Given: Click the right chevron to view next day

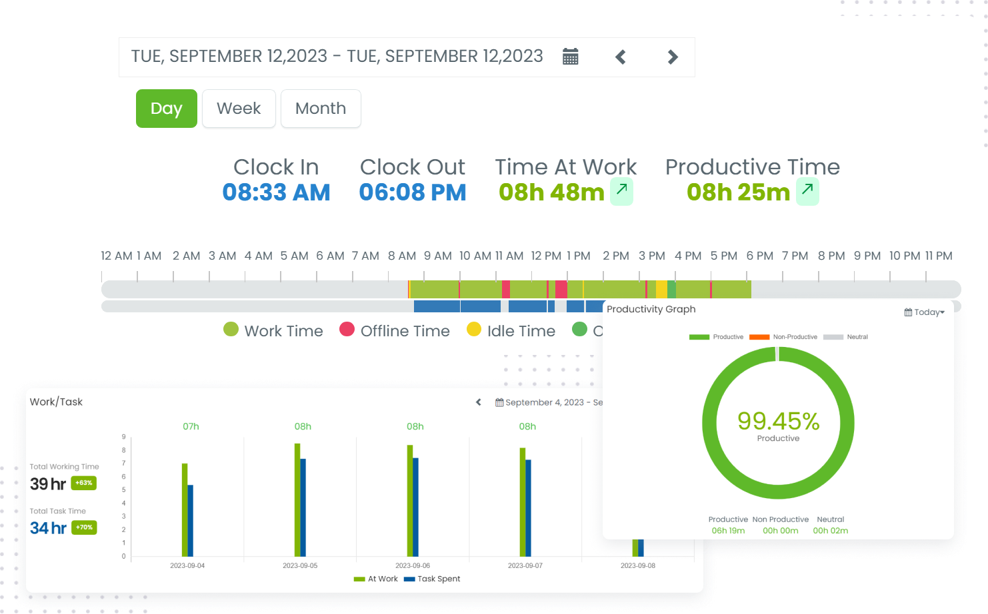Looking at the screenshot, I should coord(672,57).
